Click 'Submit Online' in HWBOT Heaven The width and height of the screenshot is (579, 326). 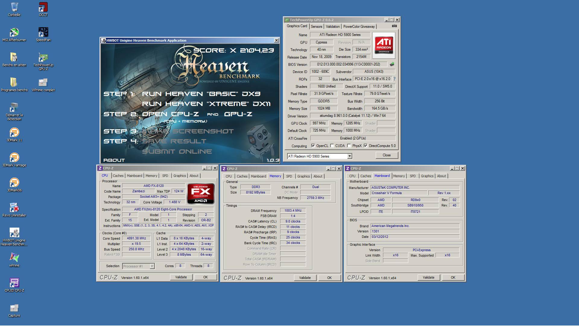click(177, 152)
